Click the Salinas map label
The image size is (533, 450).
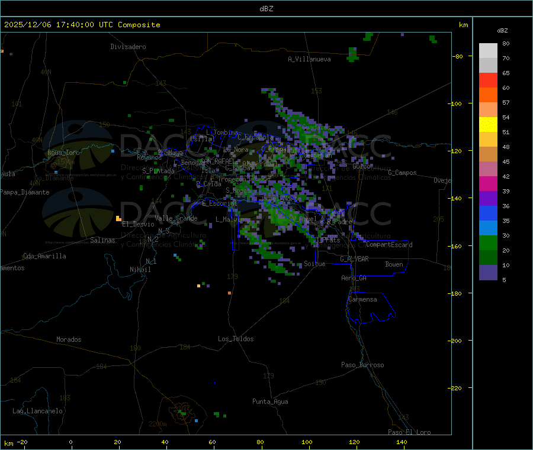click(x=102, y=240)
